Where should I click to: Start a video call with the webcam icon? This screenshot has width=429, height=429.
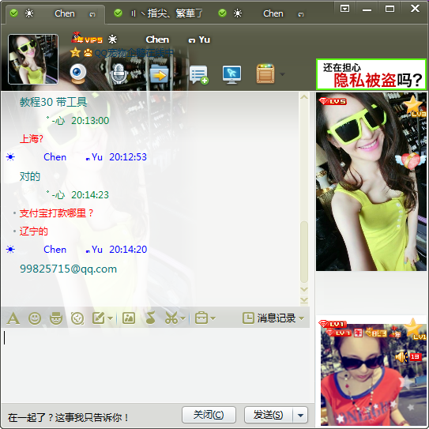tap(78, 73)
